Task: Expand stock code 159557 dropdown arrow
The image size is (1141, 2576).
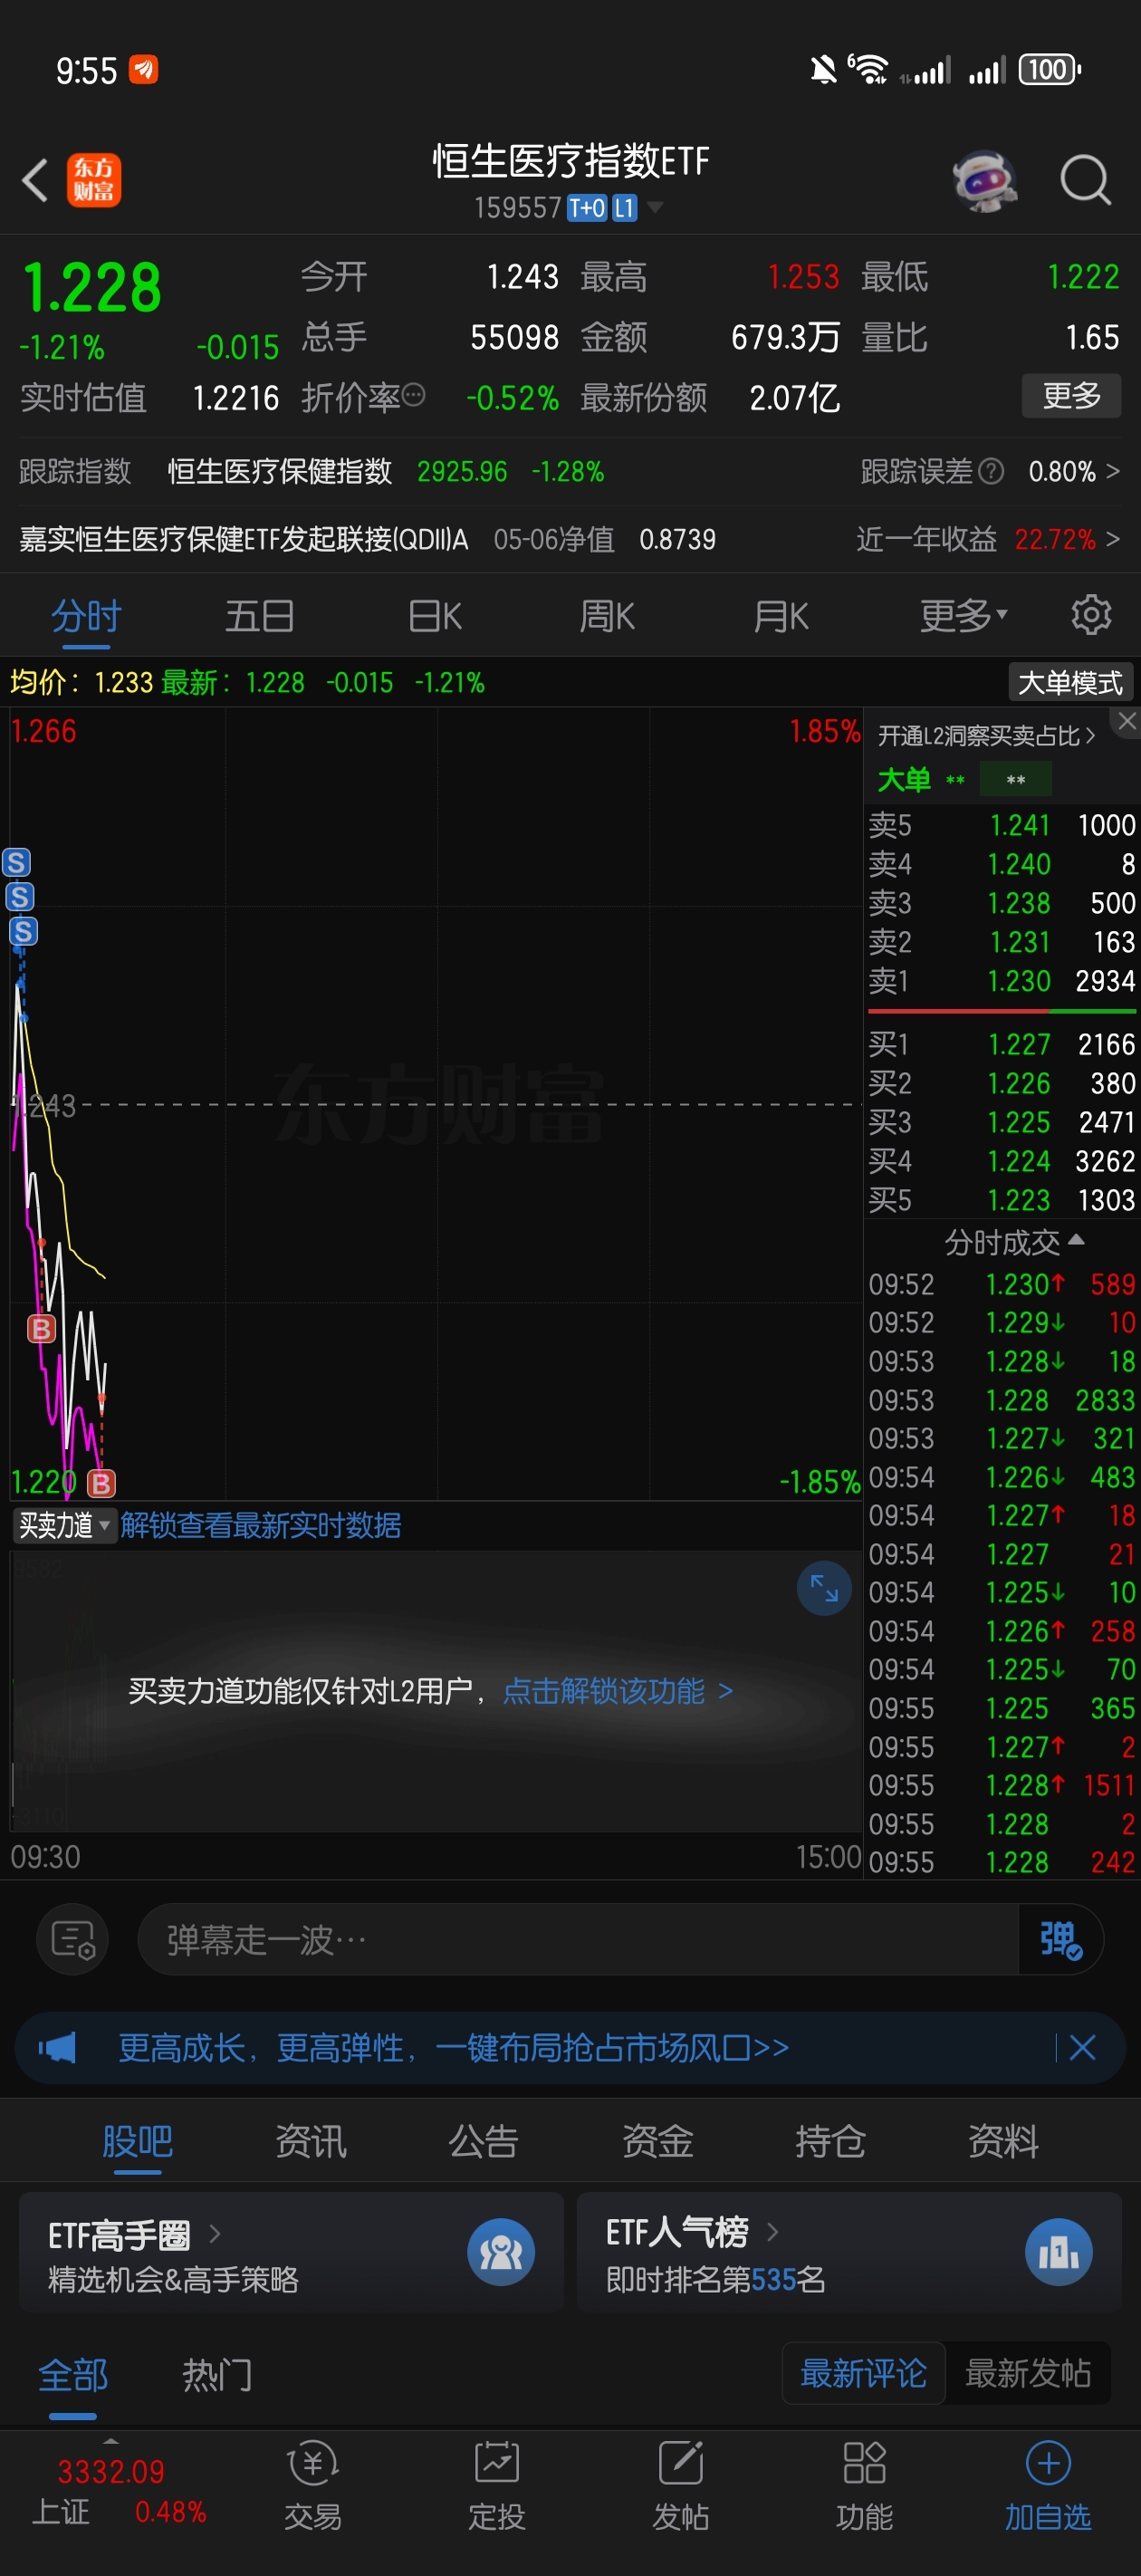Action: pos(655,207)
